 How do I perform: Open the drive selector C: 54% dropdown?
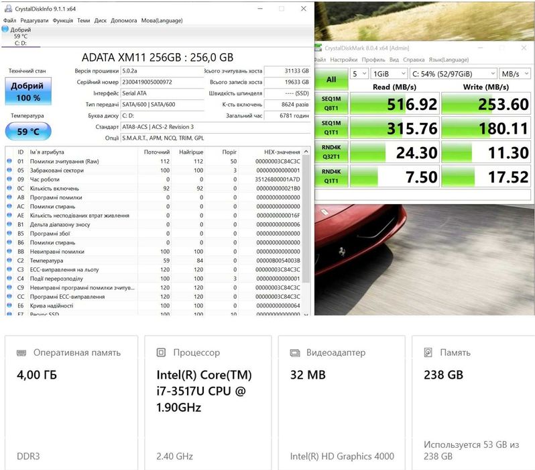pos(453,74)
